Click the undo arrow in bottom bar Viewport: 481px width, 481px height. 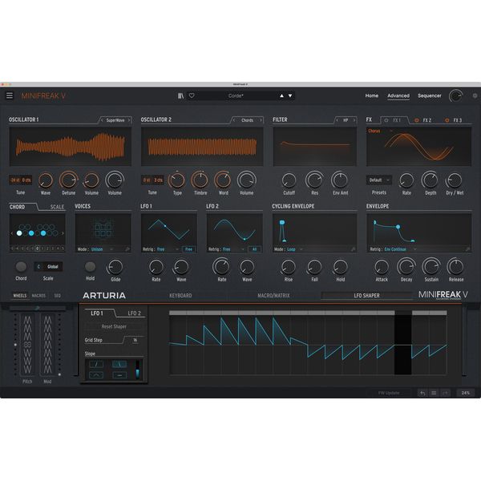(422, 393)
